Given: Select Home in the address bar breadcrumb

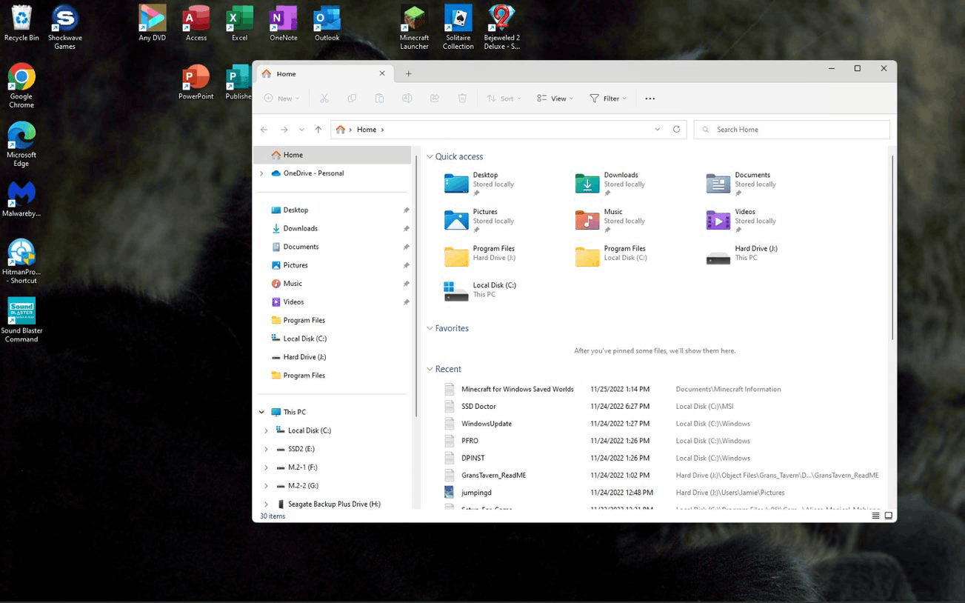Looking at the screenshot, I should 366,129.
